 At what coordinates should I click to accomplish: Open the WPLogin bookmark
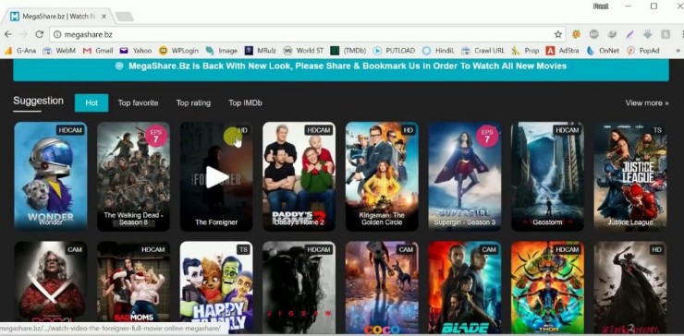pyautogui.click(x=178, y=51)
